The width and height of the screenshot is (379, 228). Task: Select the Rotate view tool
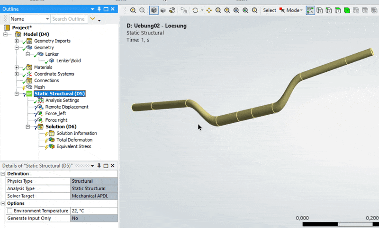tap(195, 10)
